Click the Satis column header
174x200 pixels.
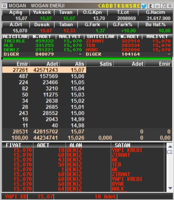(x=100, y=64)
